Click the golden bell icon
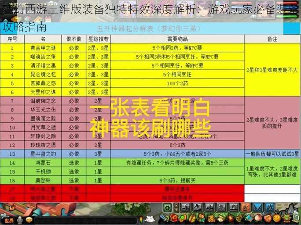The height and width of the screenshot is (225, 301). coord(239,219)
